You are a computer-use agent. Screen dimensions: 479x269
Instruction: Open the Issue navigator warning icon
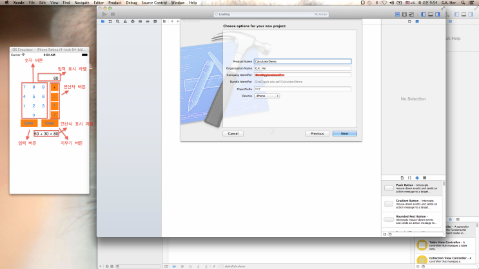[x=125, y=21]
